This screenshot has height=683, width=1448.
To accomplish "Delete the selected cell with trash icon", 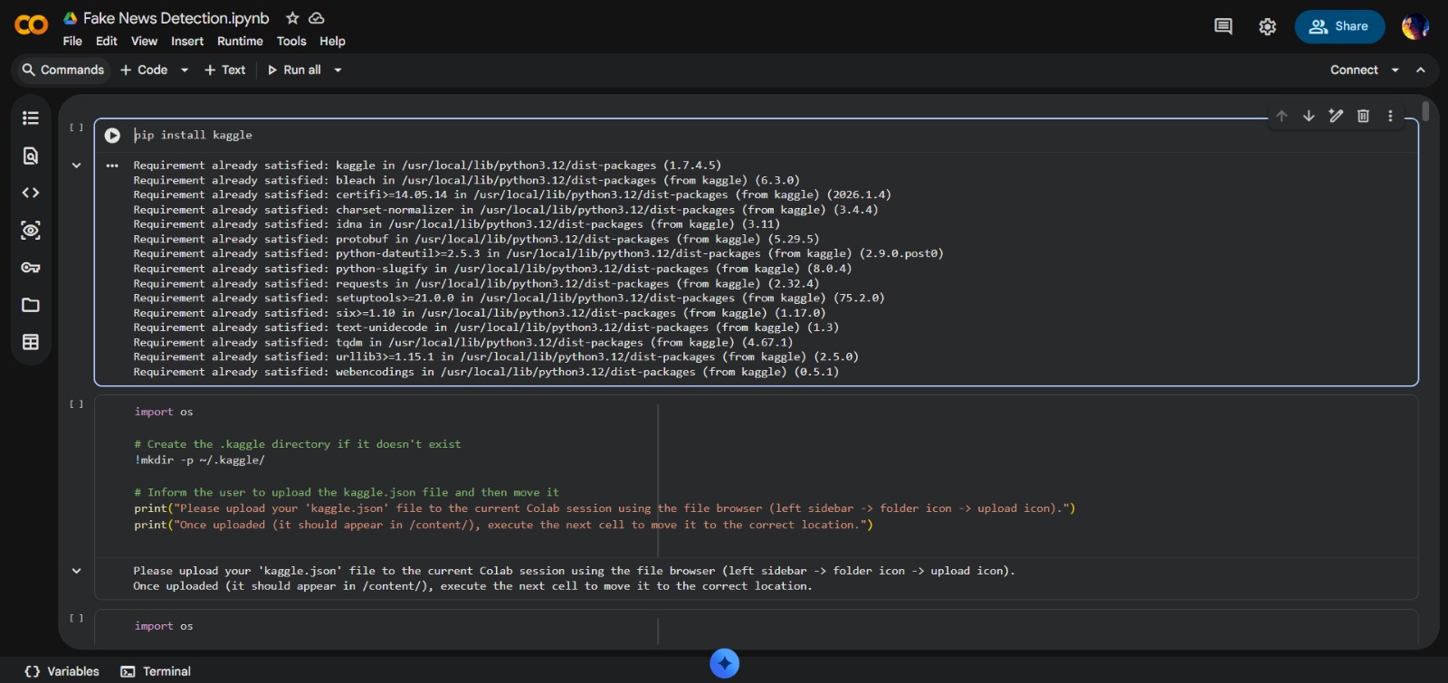I will click(1363, 116).
